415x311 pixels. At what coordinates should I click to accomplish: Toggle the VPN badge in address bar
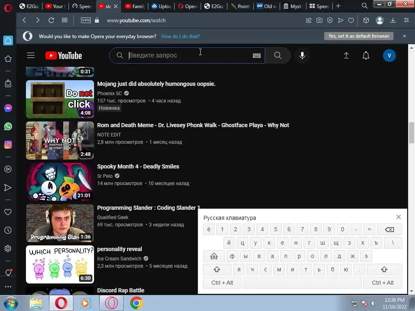pyautogui.click(x=86, y=20)
